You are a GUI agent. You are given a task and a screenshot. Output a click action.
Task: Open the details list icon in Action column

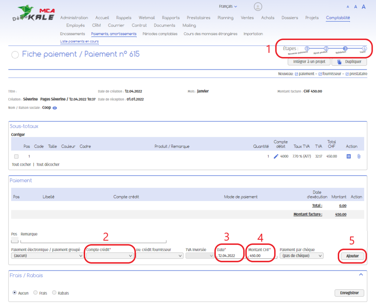(x=348, y=157)
